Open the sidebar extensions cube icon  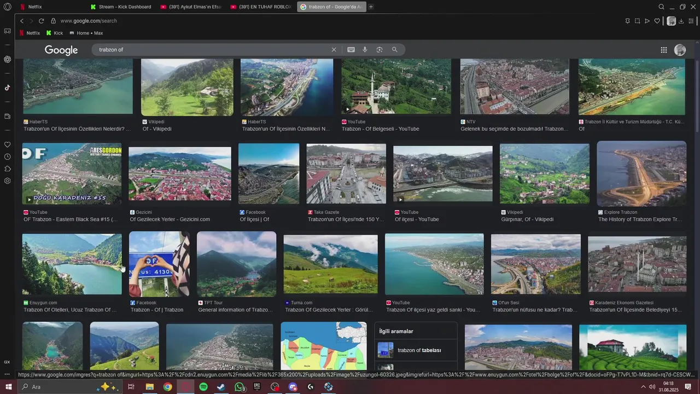(7, 169)
